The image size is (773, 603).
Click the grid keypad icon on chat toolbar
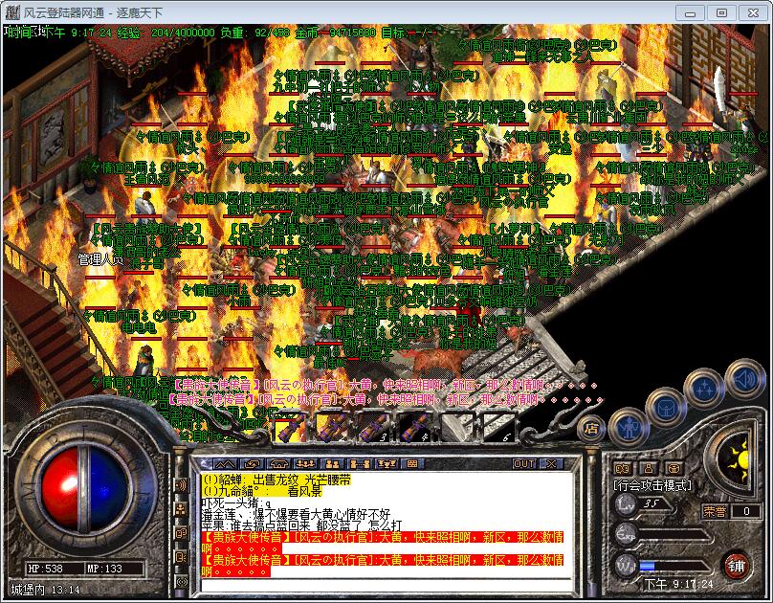(x=412, y=463)
